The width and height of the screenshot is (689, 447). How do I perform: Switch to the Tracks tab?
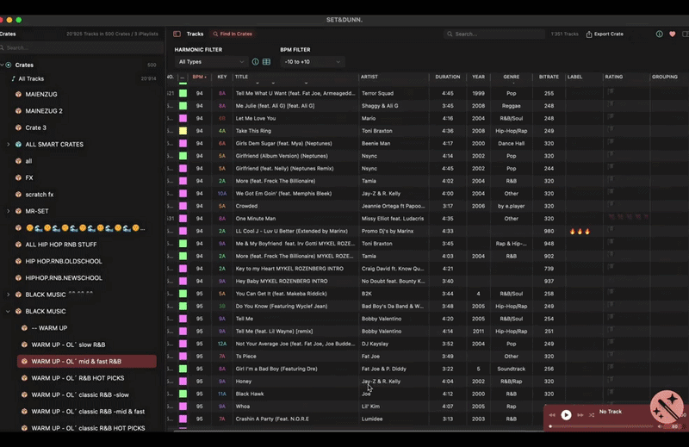pos(195,34)
